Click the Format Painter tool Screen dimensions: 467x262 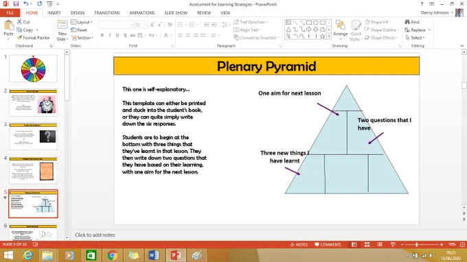(x=34, y=38)
